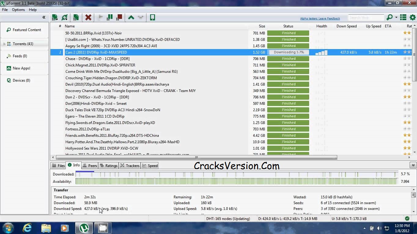Open the Speed tab

click(150, 165)
